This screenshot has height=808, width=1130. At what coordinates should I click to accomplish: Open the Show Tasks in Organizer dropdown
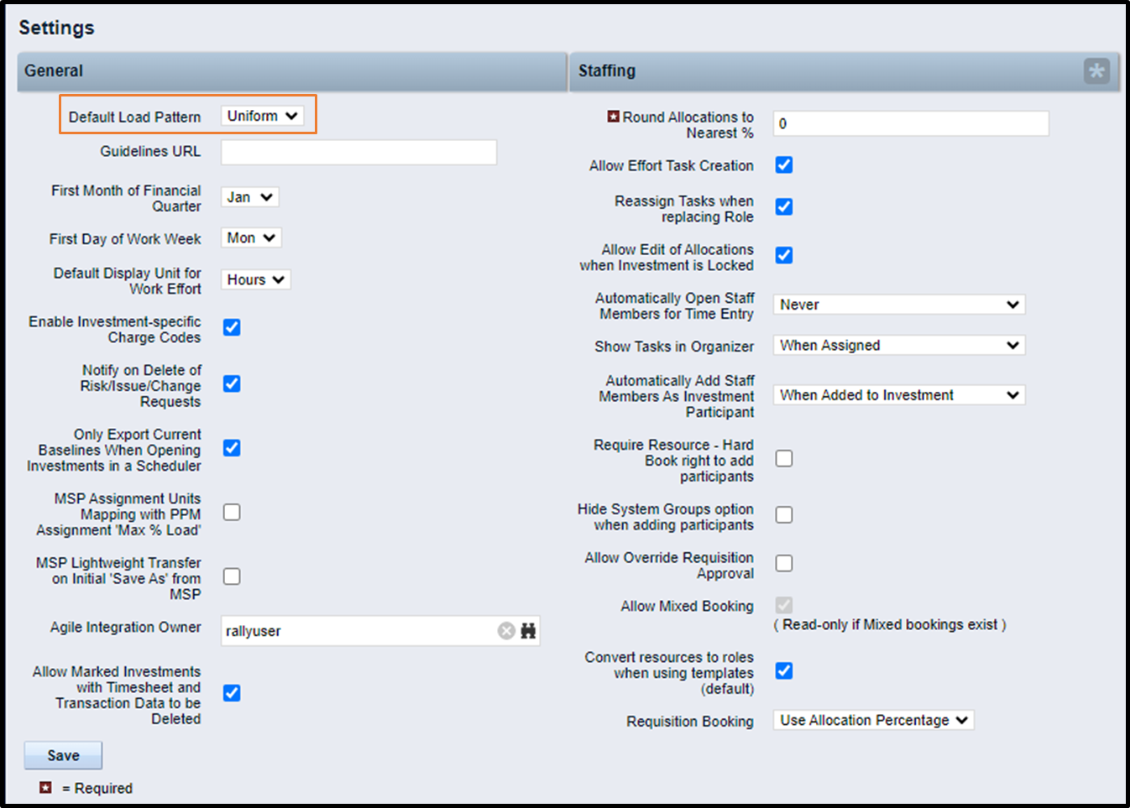[897, 345]
